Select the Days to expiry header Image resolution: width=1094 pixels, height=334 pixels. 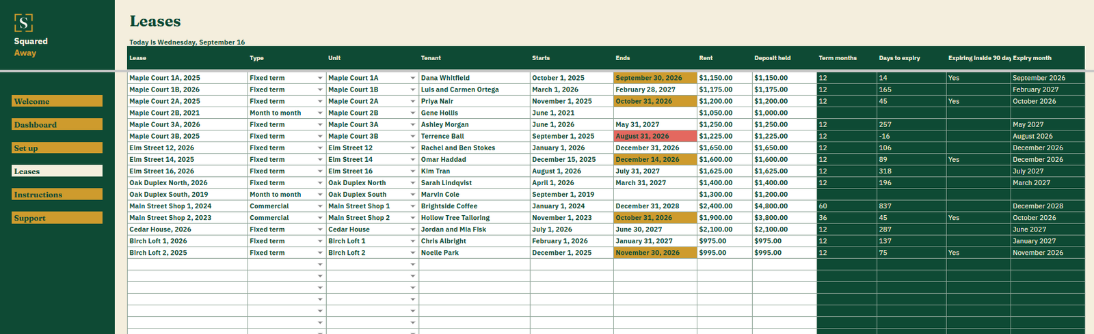tap(911, 58)
